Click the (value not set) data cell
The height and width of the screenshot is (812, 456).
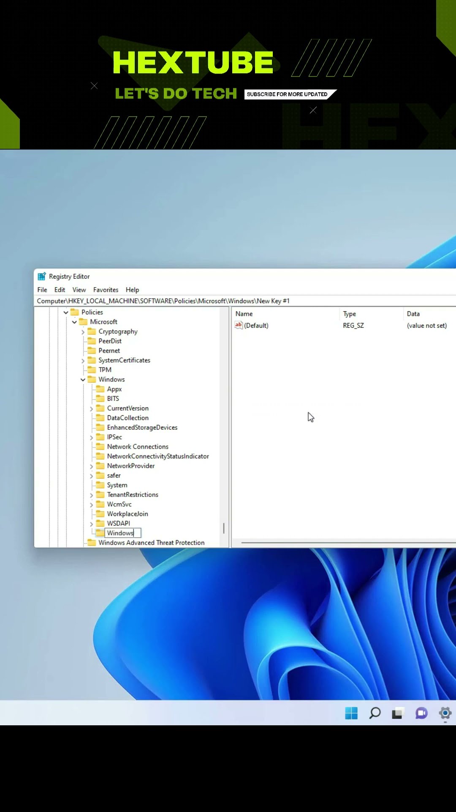click(427, 326)
